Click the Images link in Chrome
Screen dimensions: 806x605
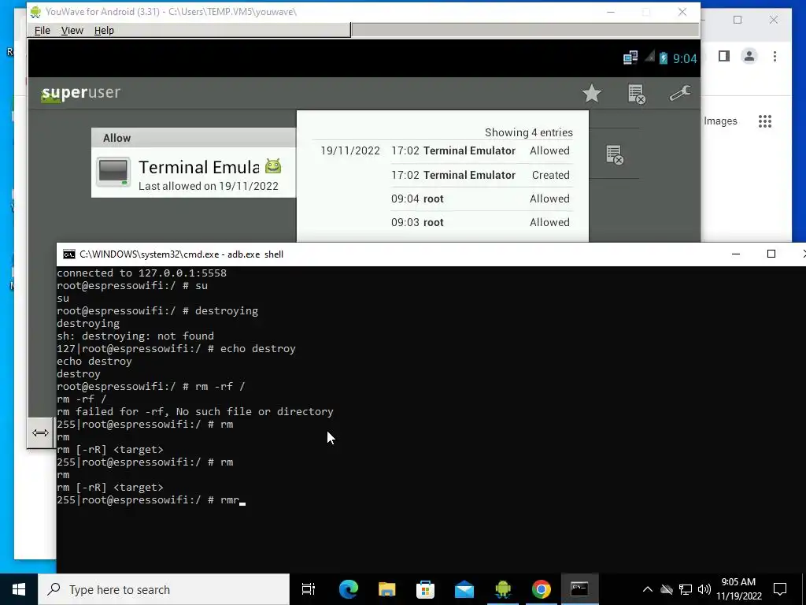pyautogui.click(x=720, y=121)
